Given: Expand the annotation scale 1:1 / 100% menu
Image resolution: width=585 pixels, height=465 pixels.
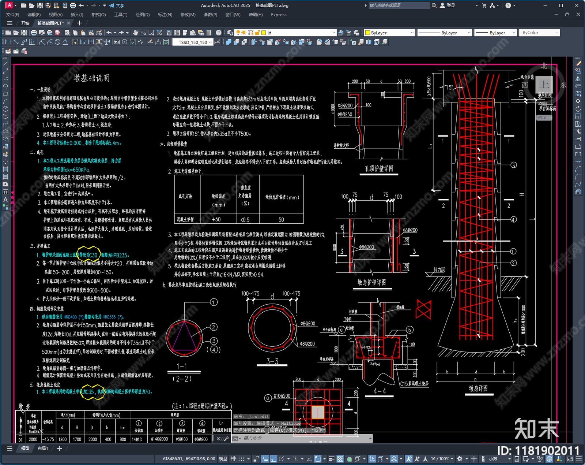Looking at the screenshot, I should pyautogui.click(x=442, y=459).
